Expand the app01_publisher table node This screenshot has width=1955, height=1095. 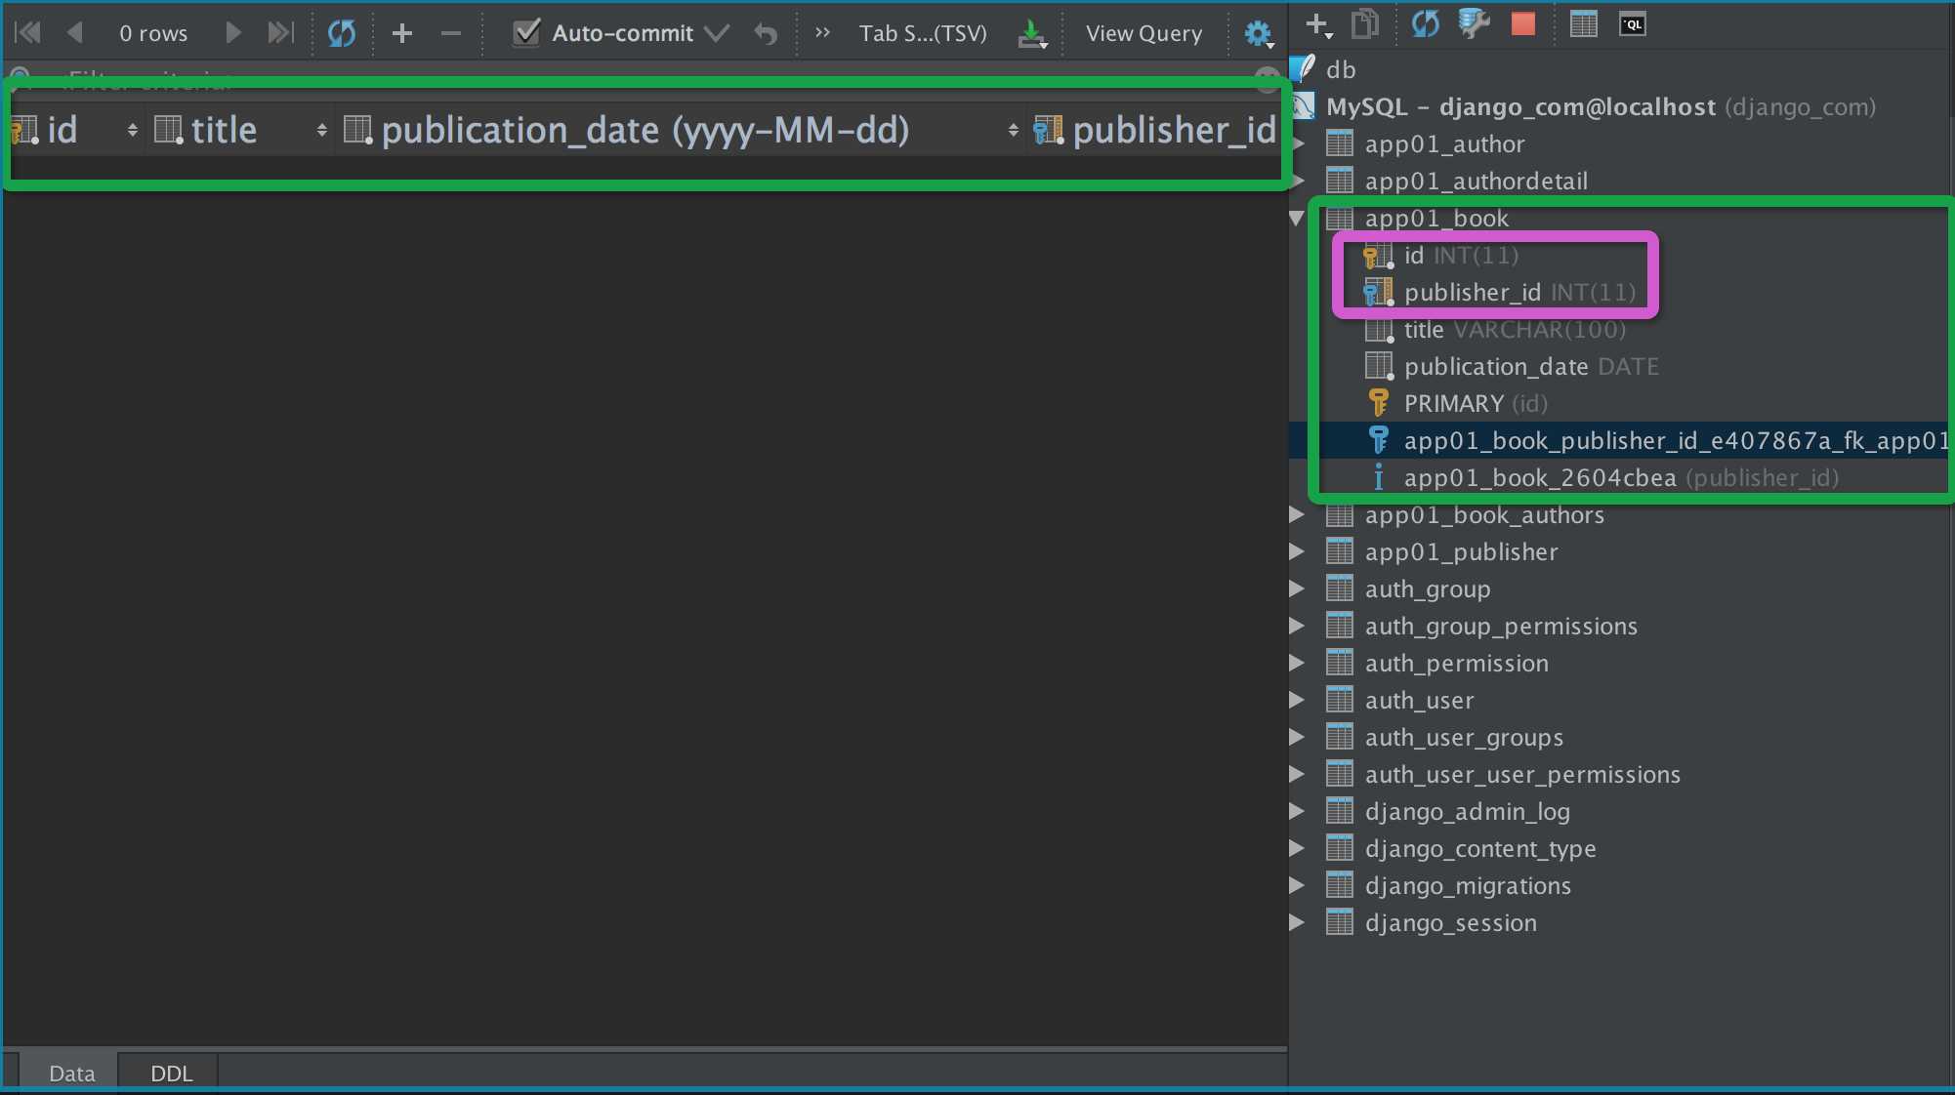1297,551
